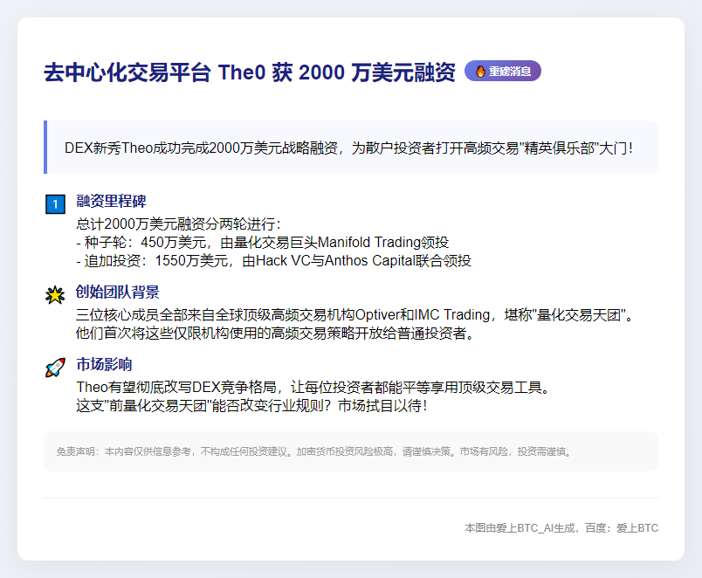The width and height of the screenshot is (702, 578).
Task: Click the headline 去中心化交易平台 Theo 获 2000 万美元融资
Action: tap(250, 72)
